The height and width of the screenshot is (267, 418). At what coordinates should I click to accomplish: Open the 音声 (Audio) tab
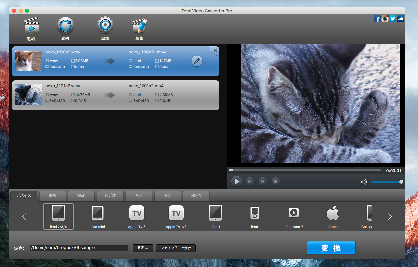(x=139, y=196)
